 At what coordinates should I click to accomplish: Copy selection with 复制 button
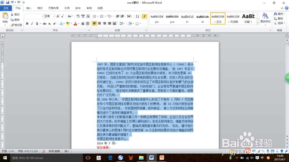point(15,20)
